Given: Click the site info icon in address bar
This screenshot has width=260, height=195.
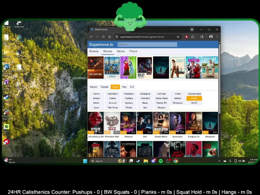Looking at the screenshot, I should (x=117, y=37).
